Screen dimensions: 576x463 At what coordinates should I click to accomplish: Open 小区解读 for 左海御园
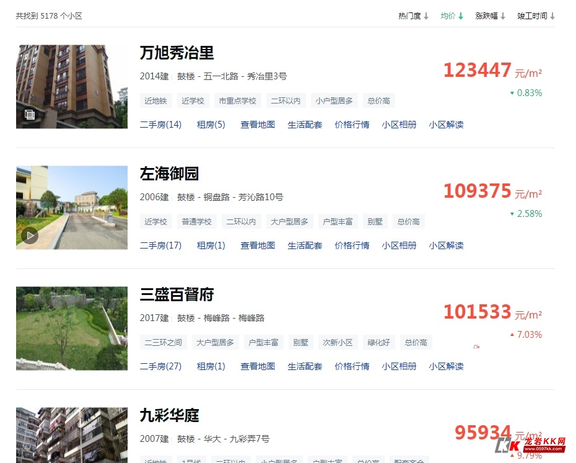[446, 245]
